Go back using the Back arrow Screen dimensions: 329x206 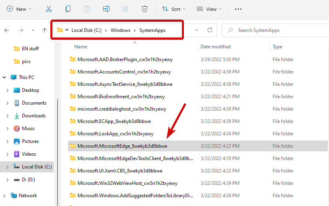[7, 30]
